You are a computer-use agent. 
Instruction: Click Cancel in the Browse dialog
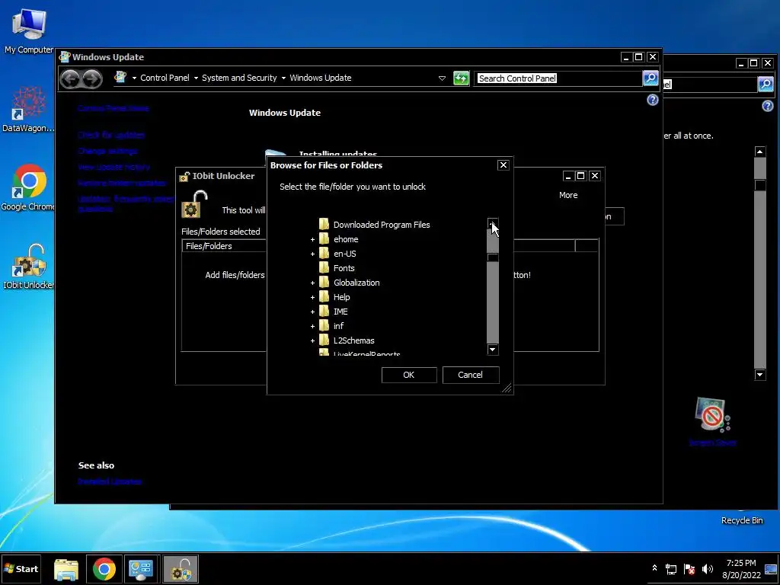click(x=470, y=375)
